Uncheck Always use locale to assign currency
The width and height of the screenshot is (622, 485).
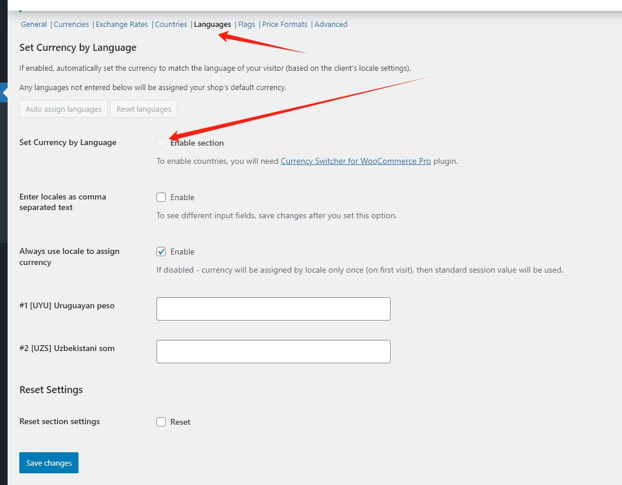tap(161, 252)
